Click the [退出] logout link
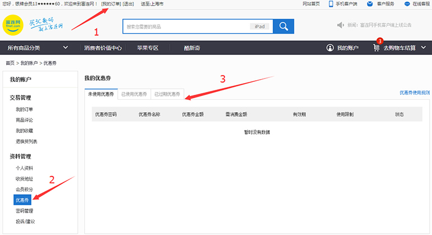 tap(128, 4)
